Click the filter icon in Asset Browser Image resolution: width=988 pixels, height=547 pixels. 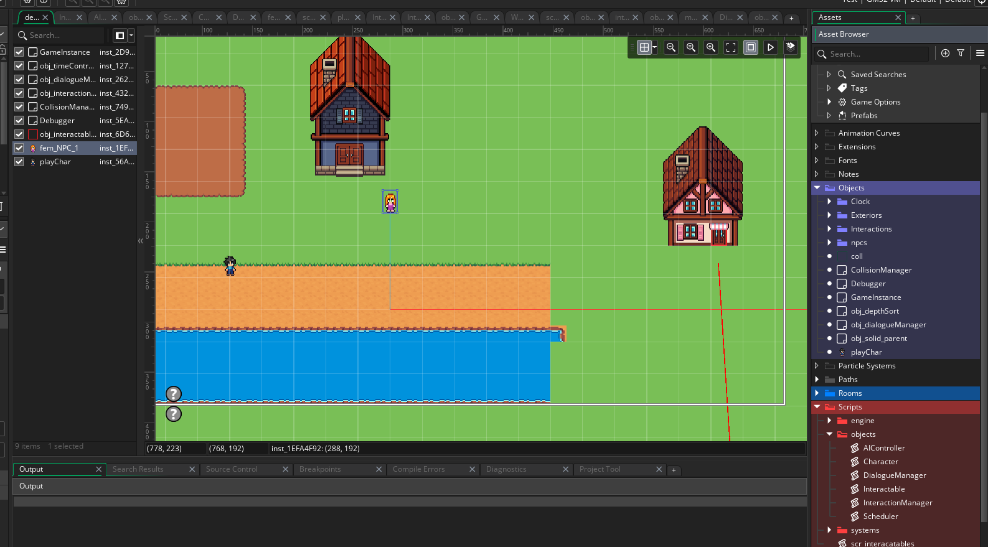[961, 54]
